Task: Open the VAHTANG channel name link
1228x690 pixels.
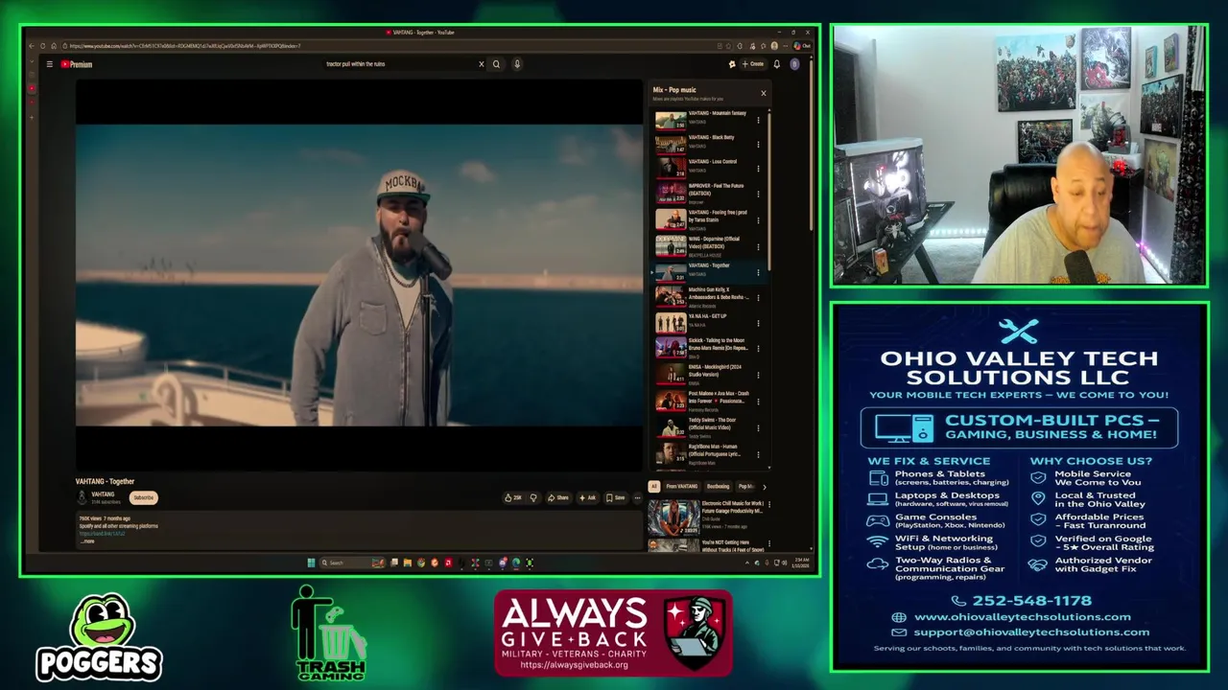Action: pos(103,494)
